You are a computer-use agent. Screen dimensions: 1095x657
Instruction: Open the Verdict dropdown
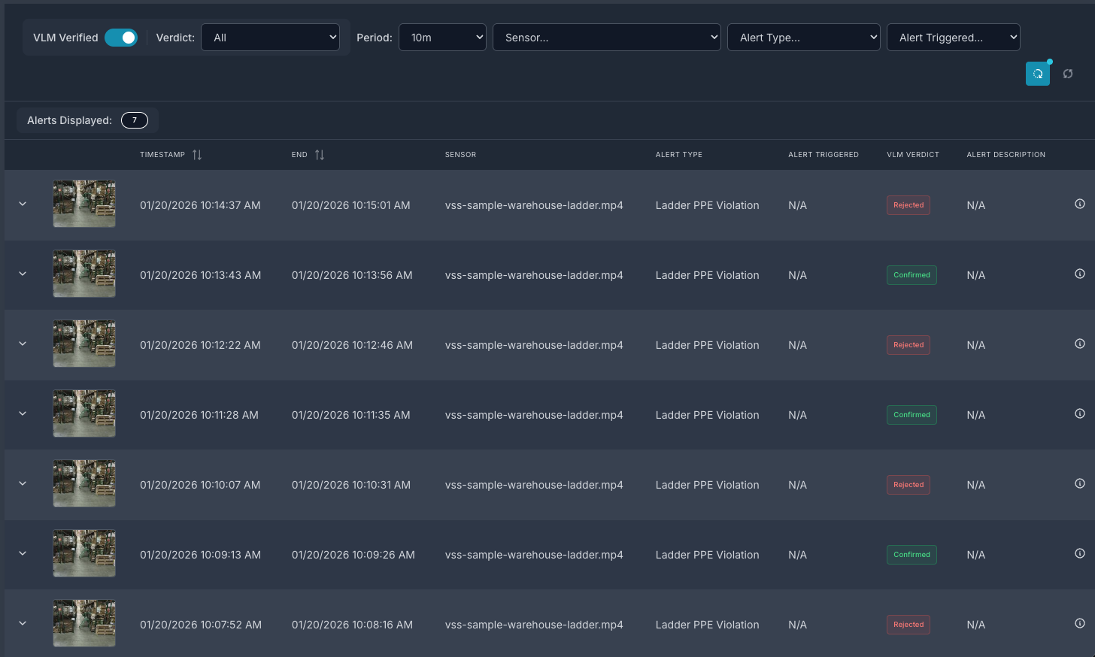pyautogui.click(x=270, y=37)
